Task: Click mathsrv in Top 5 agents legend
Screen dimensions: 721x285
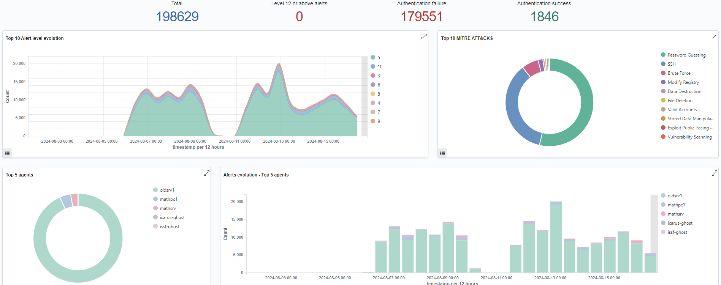Action: point(165,208)
